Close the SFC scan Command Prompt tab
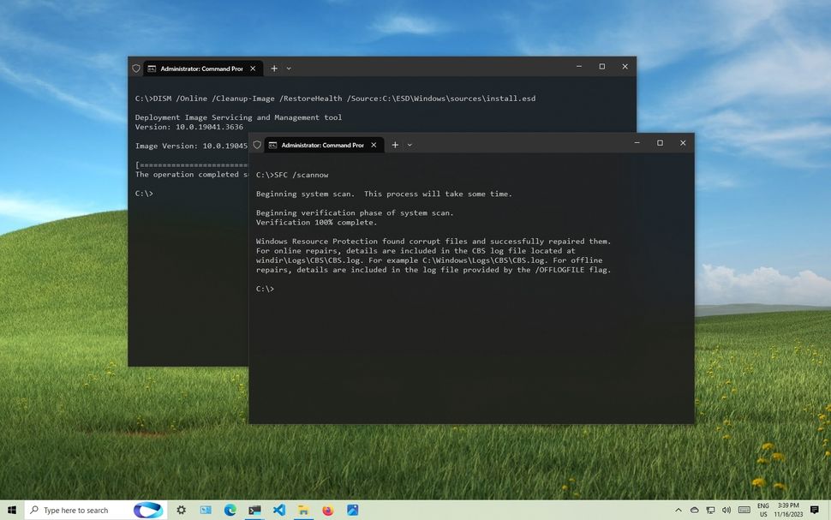 click(374, 145)
